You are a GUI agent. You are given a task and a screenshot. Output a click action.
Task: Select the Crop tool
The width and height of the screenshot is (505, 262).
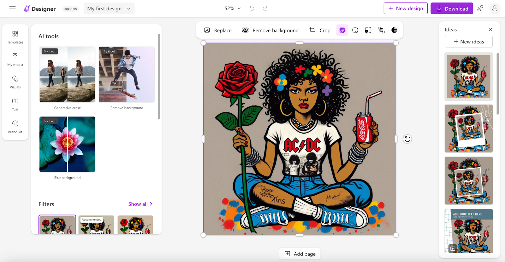pyautogui.click(x=320, y=30)
